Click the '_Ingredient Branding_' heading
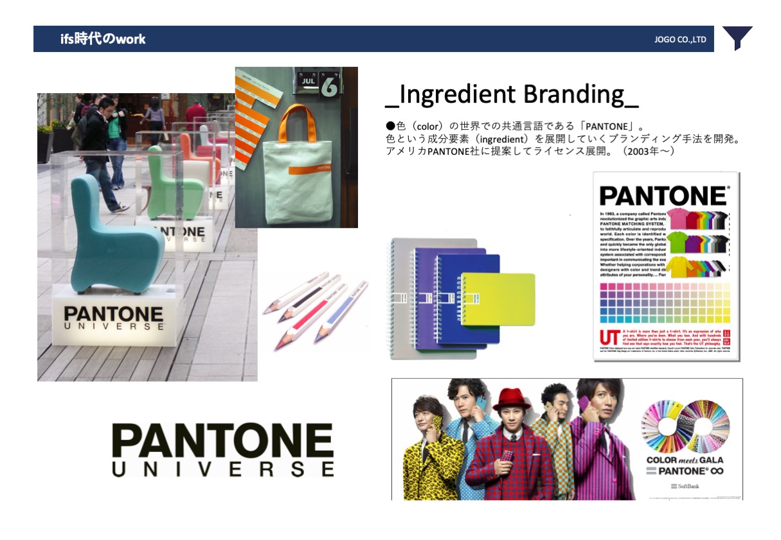This screenshot has width=781, height=540. 512,94
